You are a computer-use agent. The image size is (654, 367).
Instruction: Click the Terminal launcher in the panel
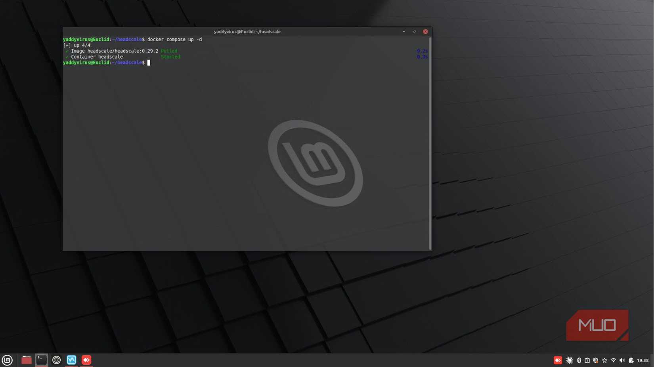pos(42,360)
